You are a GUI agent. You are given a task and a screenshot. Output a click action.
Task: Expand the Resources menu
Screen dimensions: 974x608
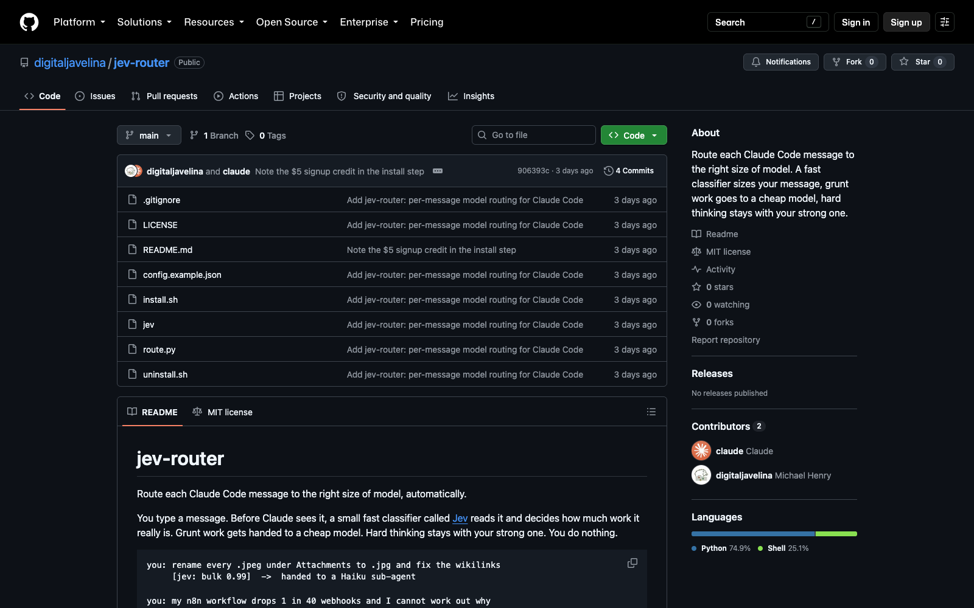click(214, 22)
